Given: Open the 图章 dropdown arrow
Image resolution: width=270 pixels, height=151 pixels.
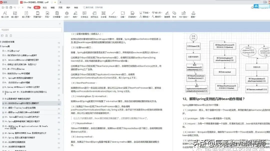Looking at the screenshot, I should (x=196, y=17).
